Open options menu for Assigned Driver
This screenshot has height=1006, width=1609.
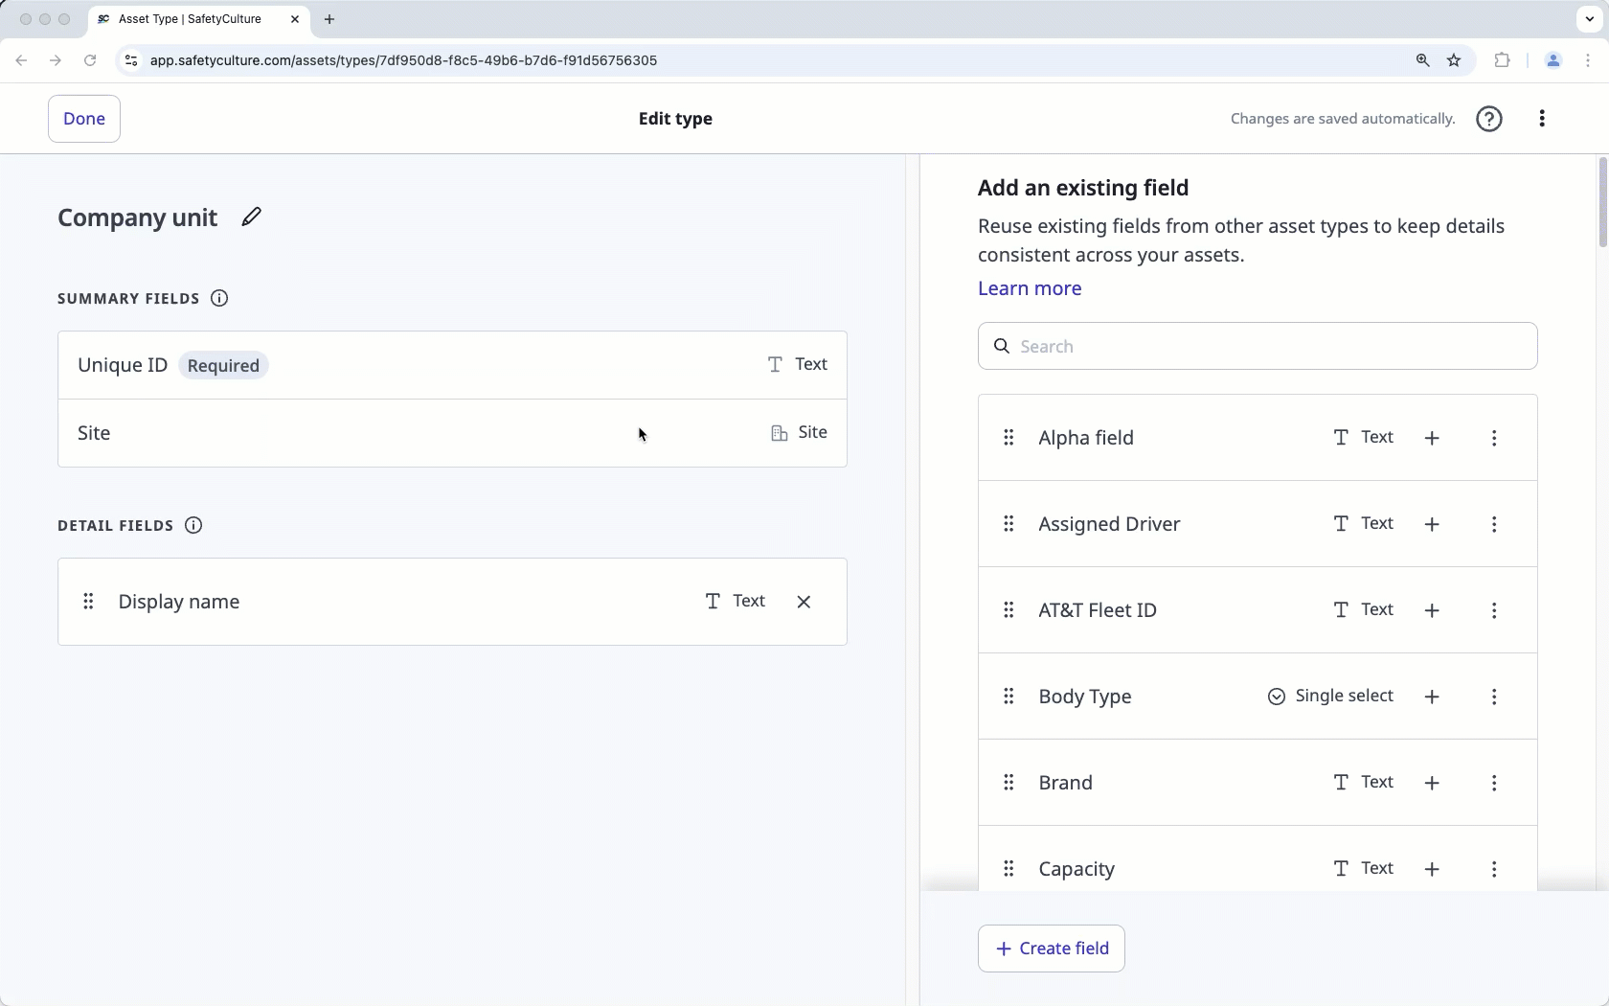tap(1494, 524)
